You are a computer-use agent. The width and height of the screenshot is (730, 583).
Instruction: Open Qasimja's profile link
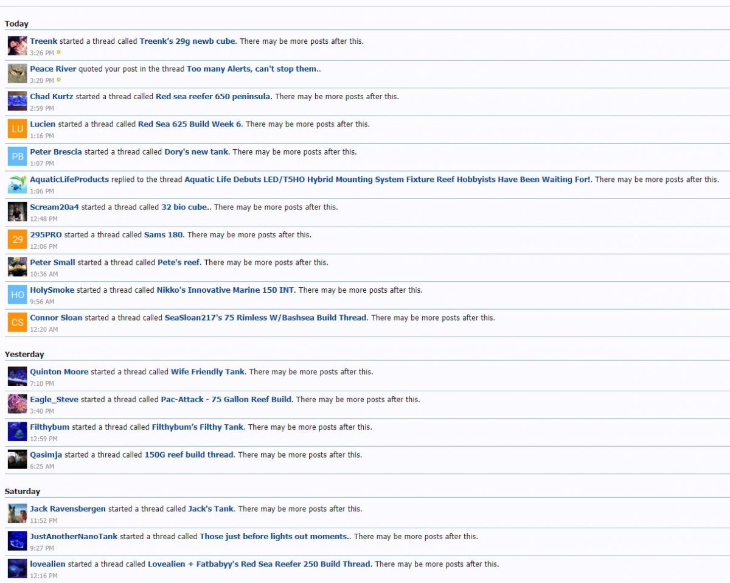point(46,455)
